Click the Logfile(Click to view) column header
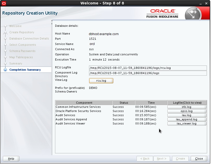The image size is (211, 164). point(187,103)
